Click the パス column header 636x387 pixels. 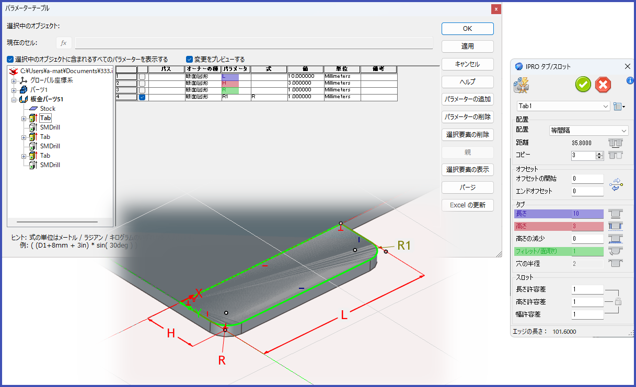(167, 69)
